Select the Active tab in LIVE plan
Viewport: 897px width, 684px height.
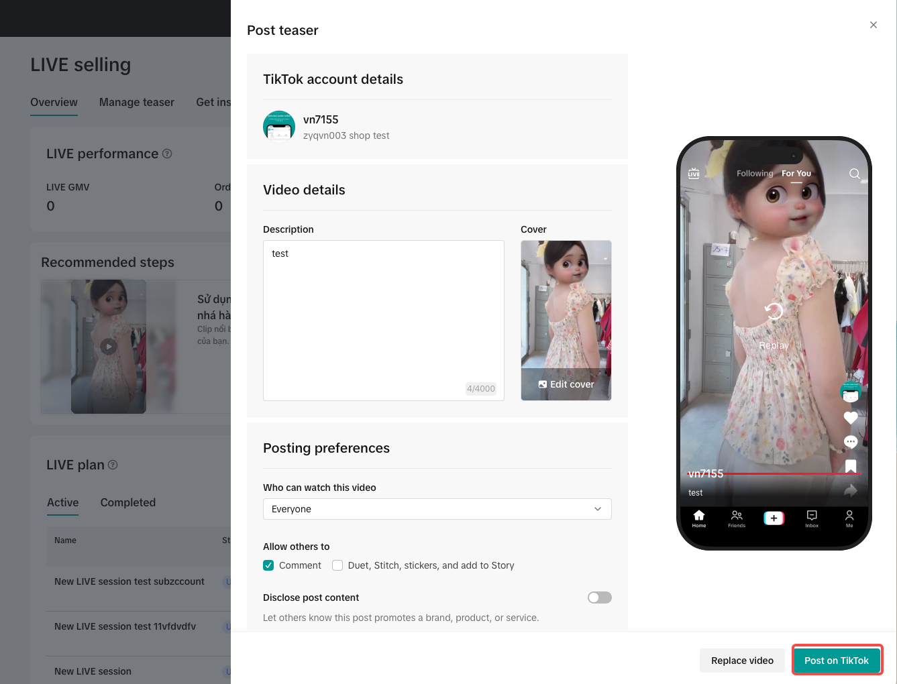click(63, 502)
